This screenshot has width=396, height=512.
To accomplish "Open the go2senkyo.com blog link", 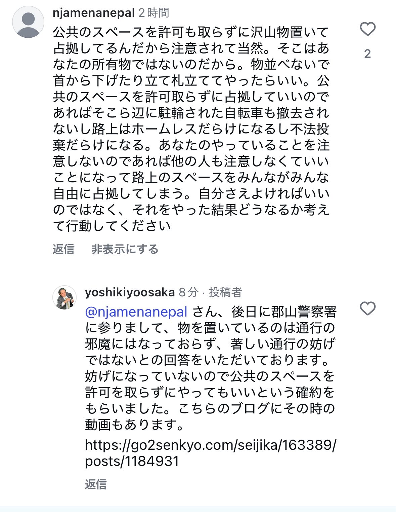I will point(210,445).
